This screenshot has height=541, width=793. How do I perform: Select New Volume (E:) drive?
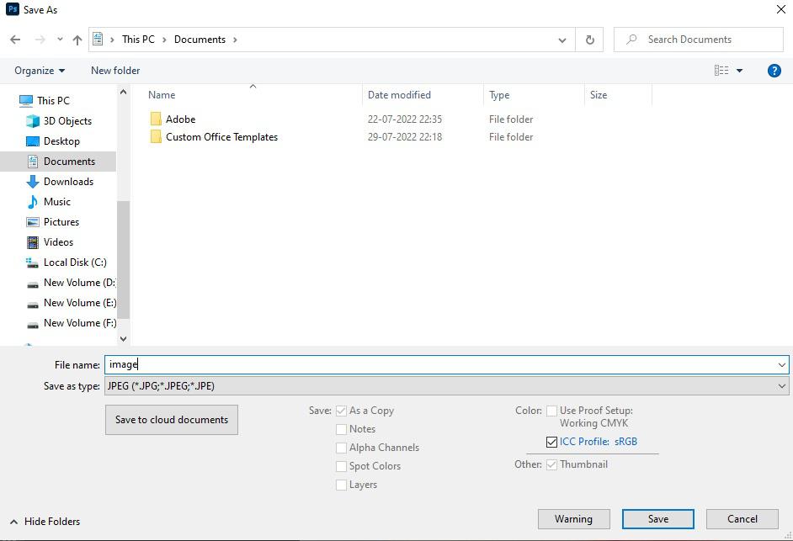point(71,303)
